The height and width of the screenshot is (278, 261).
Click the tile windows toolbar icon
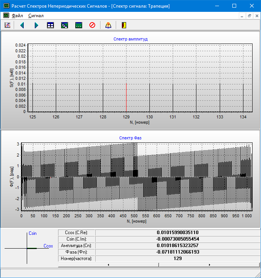(x=50, y=25)
